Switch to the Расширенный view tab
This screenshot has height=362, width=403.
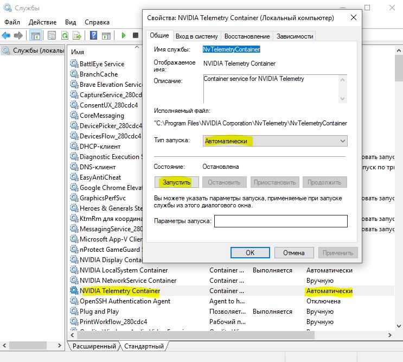(x=94, y=346)
